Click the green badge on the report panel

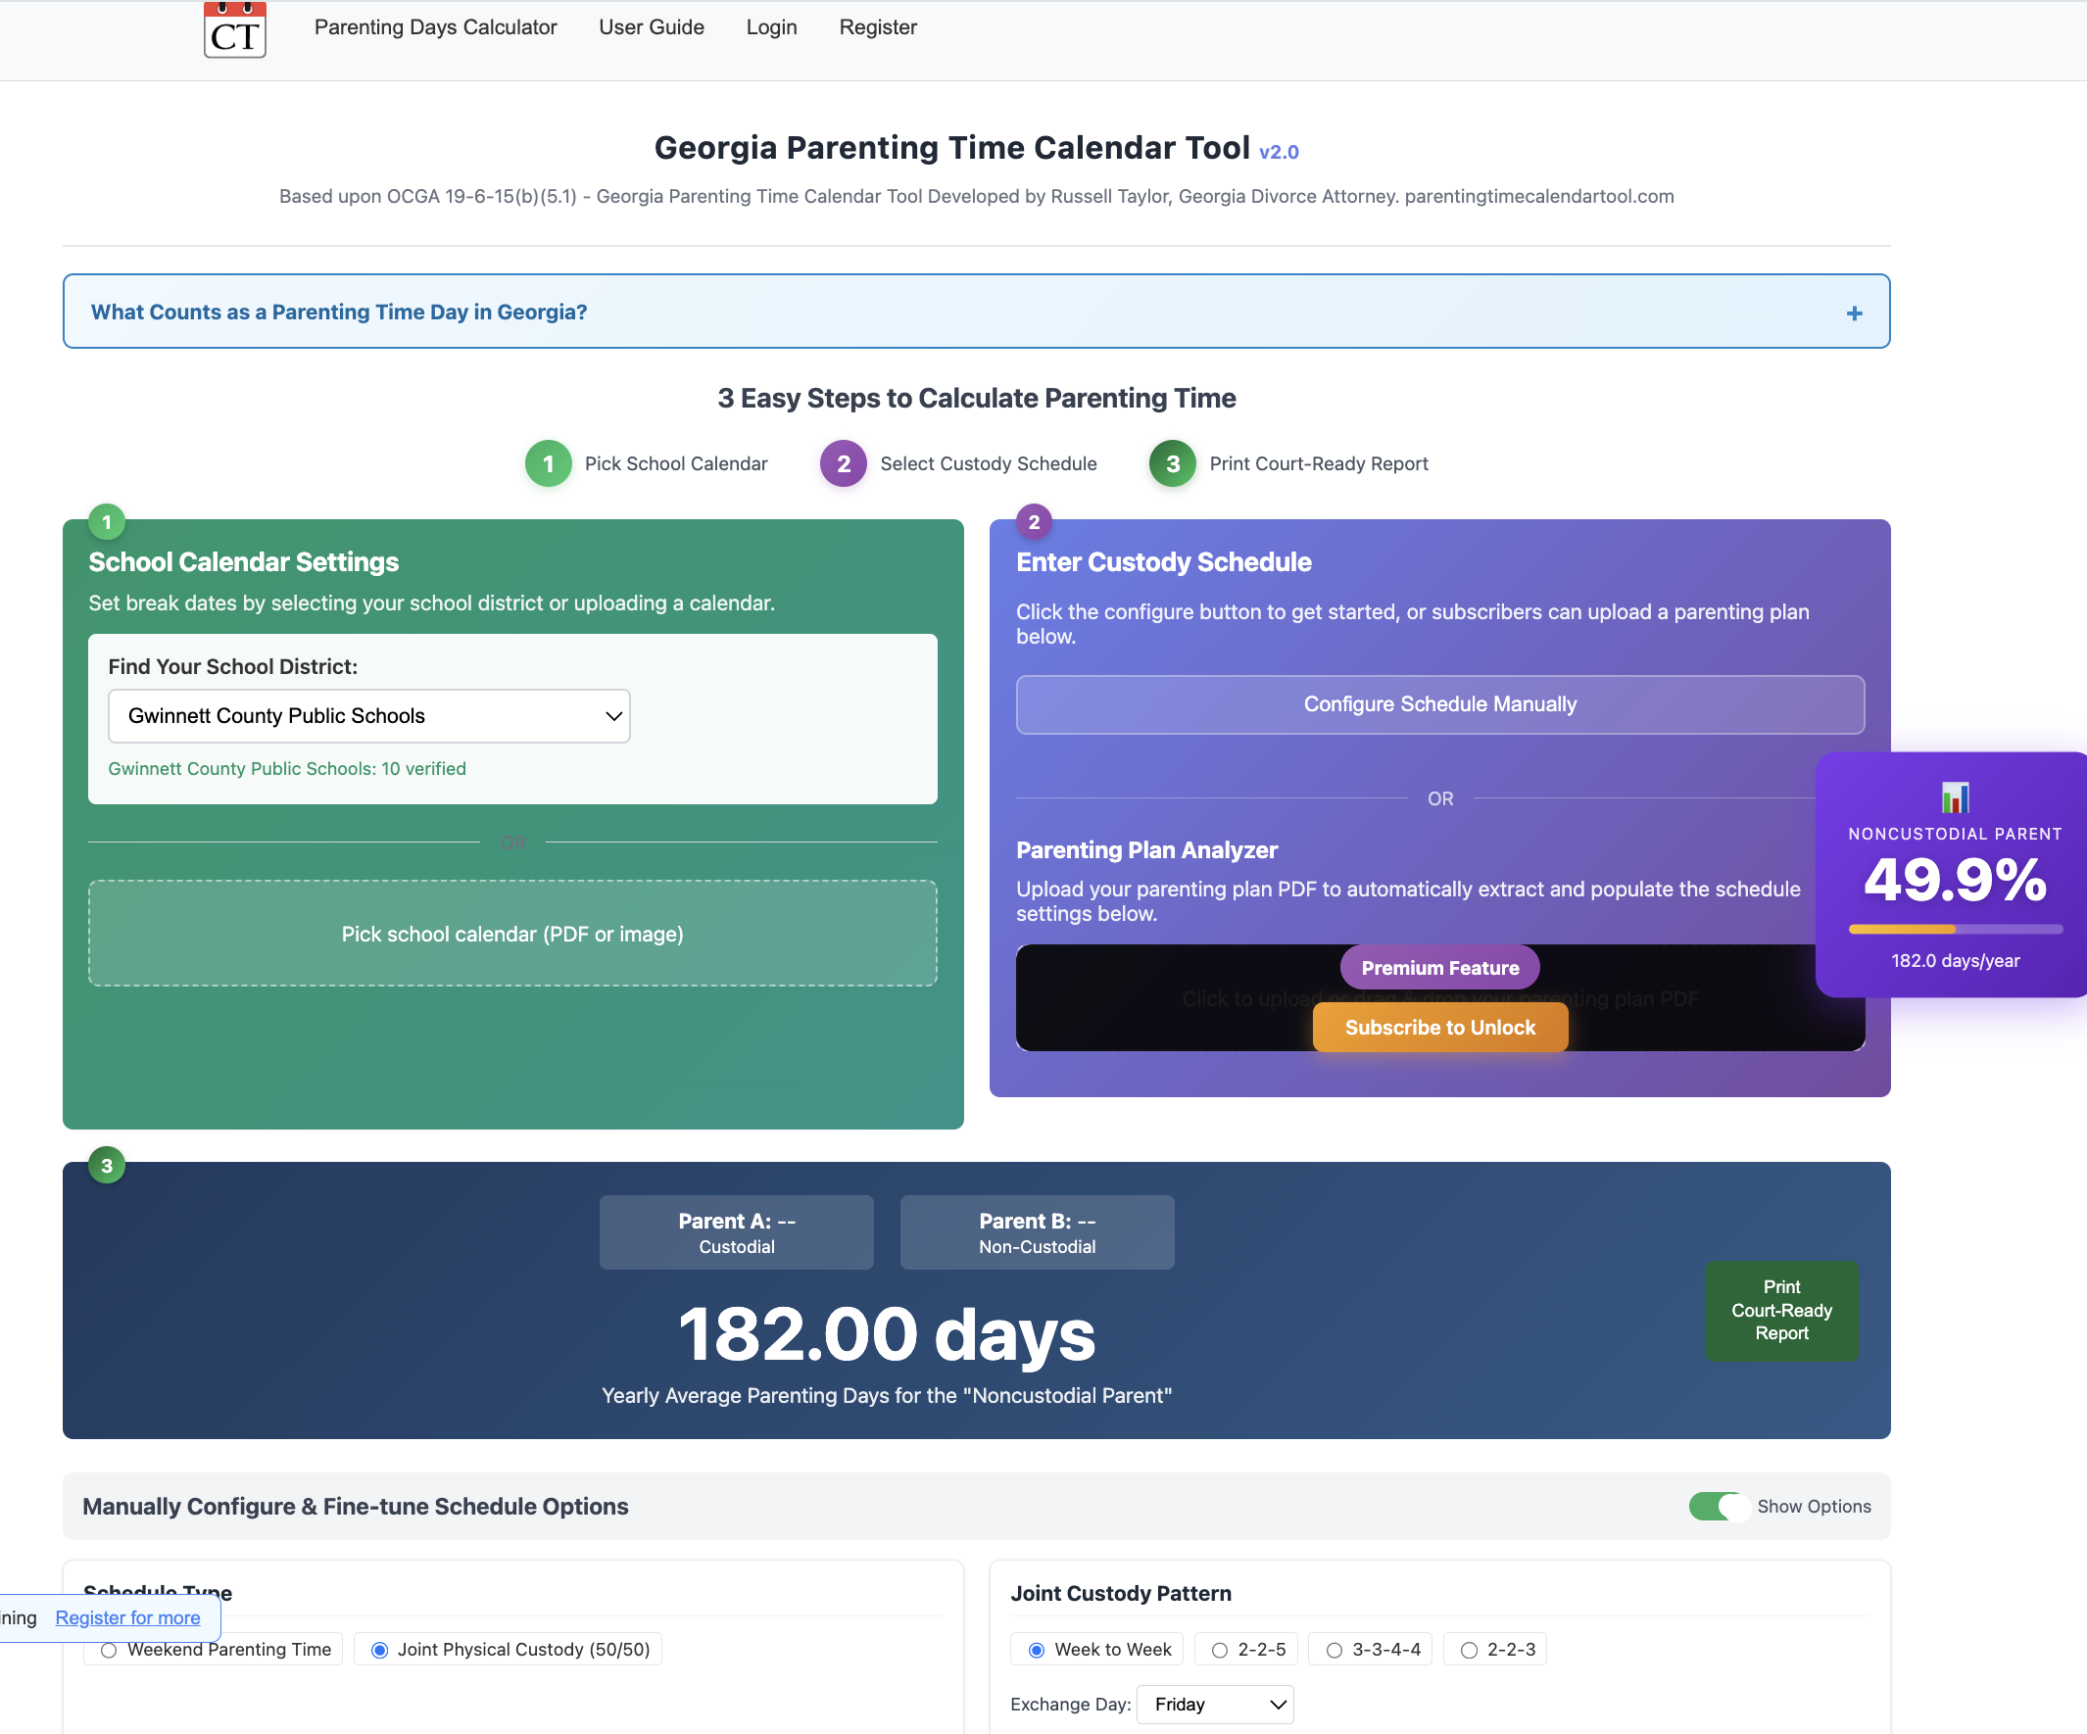point(107,1165)
